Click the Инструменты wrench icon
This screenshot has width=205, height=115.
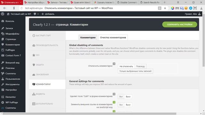click(3, 84)
